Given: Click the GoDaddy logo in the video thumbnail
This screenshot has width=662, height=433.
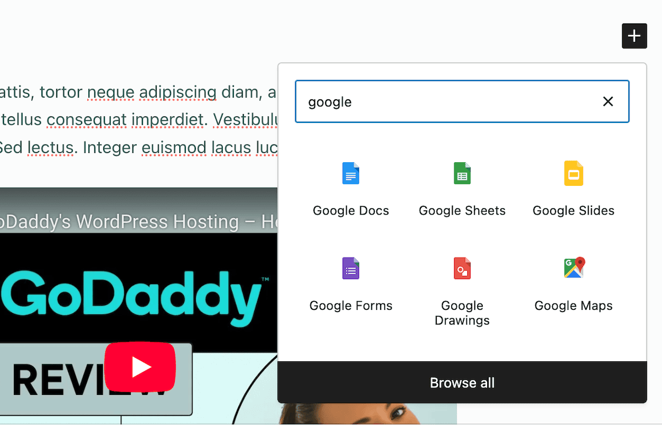Looking at the screenshot, I should click(135, 298).
